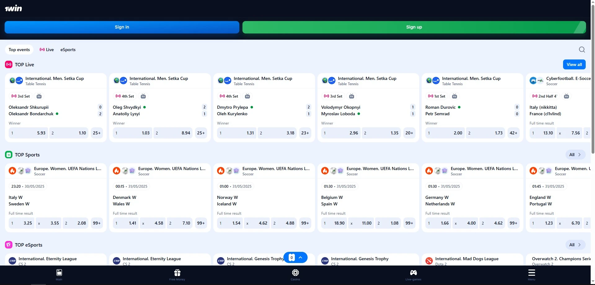The height and width of the screenshot is (285, 595).
Task: Click the 1win logo
Action: [x=13, y=8]
